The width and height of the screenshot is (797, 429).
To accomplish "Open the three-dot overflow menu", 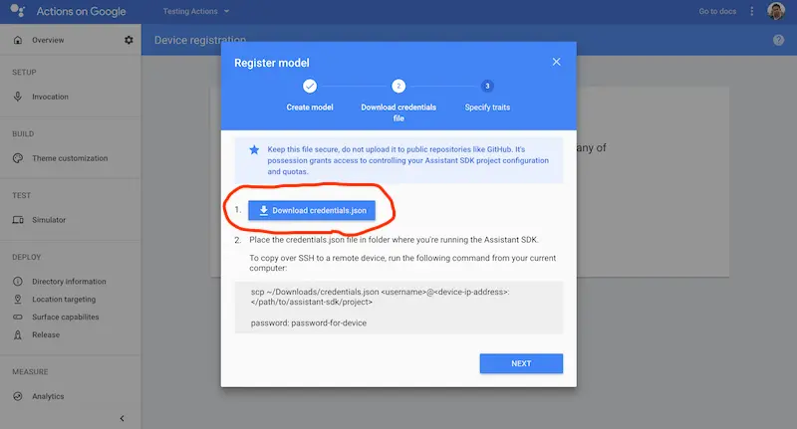I will coord(752,11).
